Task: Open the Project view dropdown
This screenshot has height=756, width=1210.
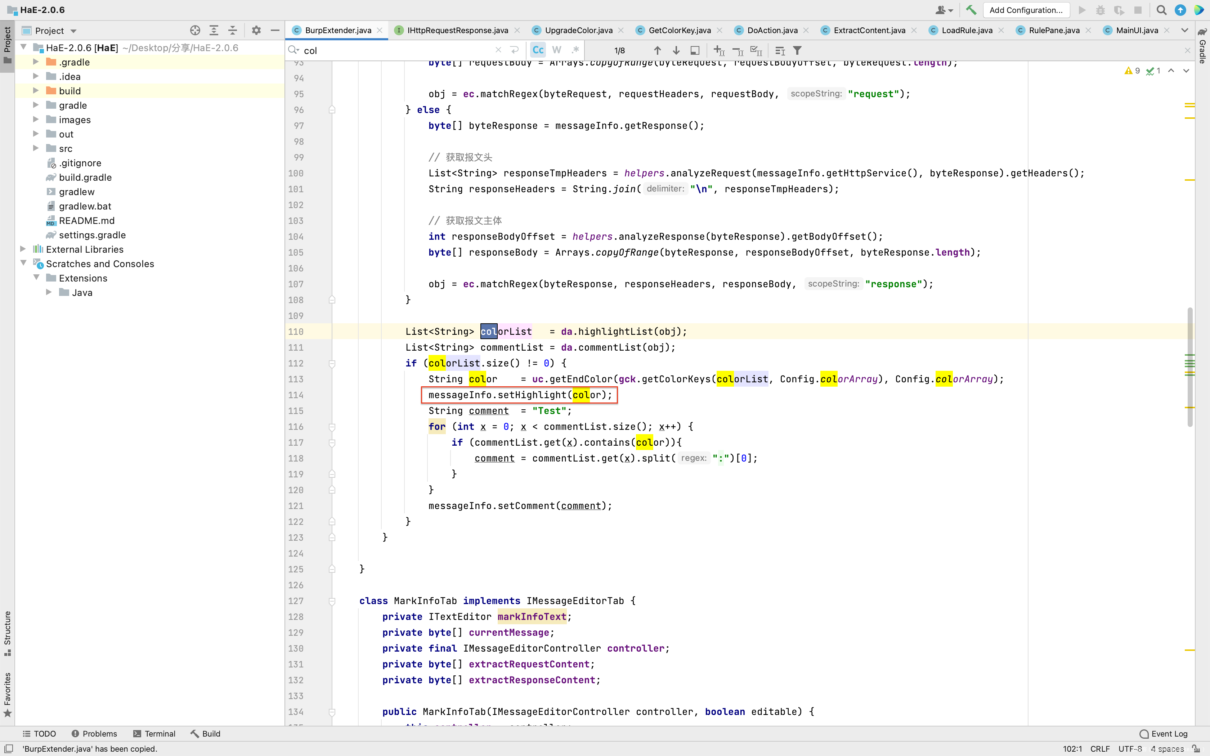Action: click(73, 31)
